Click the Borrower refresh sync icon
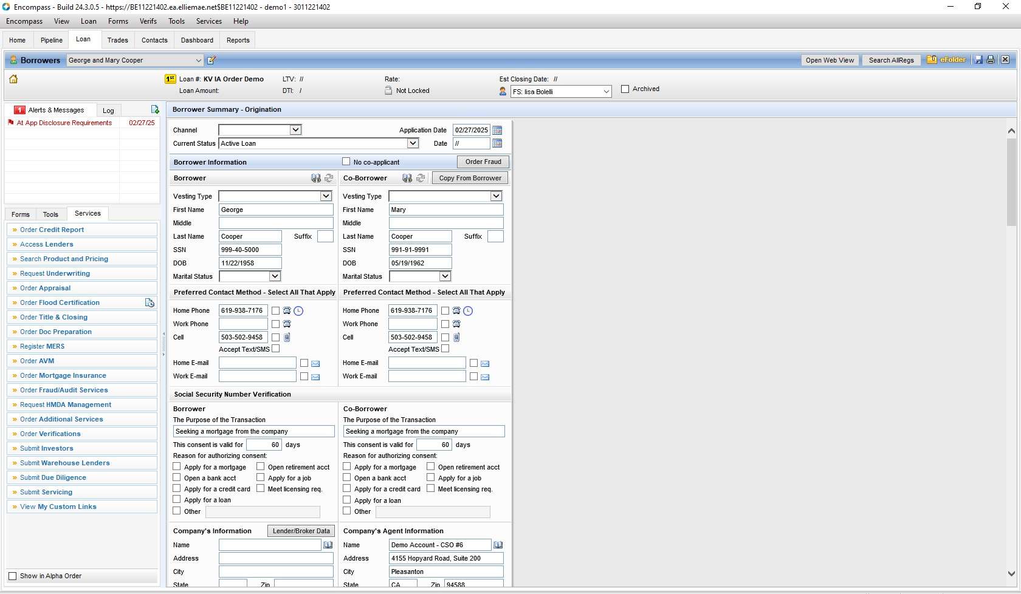Screen dimensions: 1021x594 (329, 178)
